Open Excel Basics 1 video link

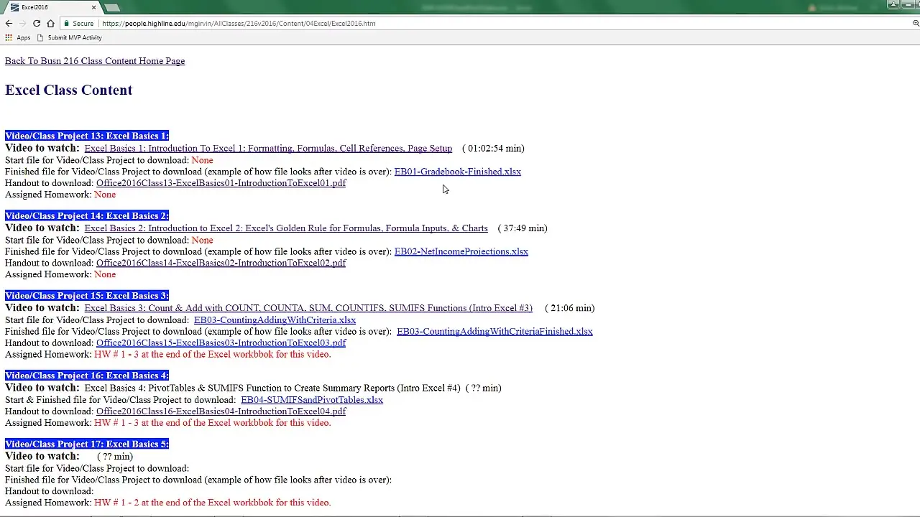coord(268,149)
